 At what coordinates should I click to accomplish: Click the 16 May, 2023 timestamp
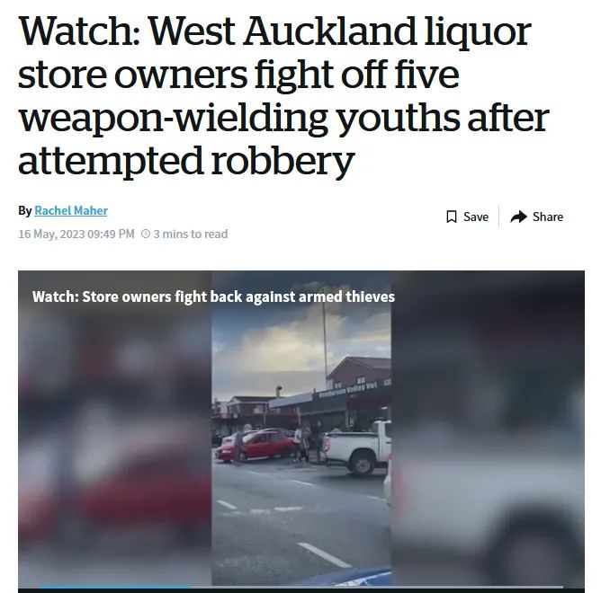(76, 234)
